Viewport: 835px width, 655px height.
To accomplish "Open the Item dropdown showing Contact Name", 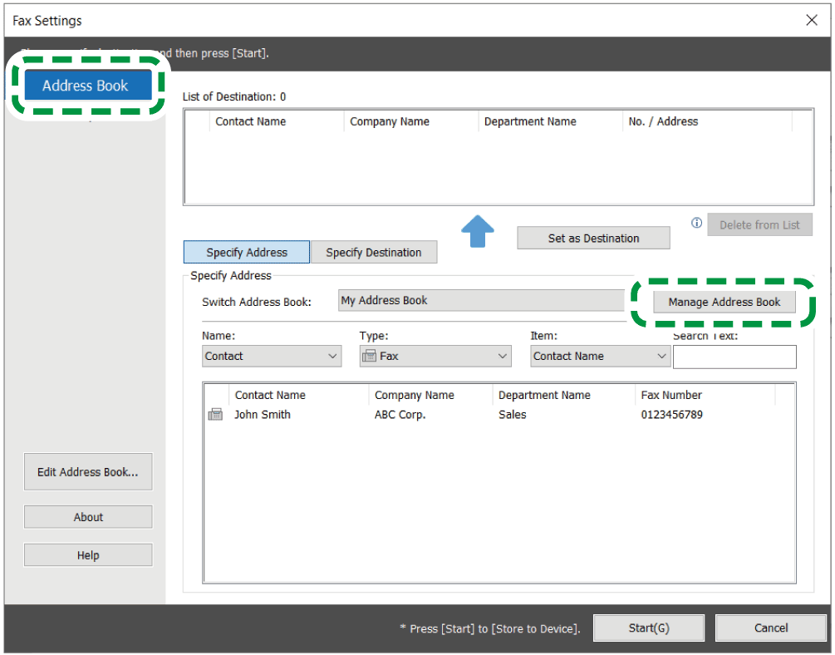I will 600,357.
